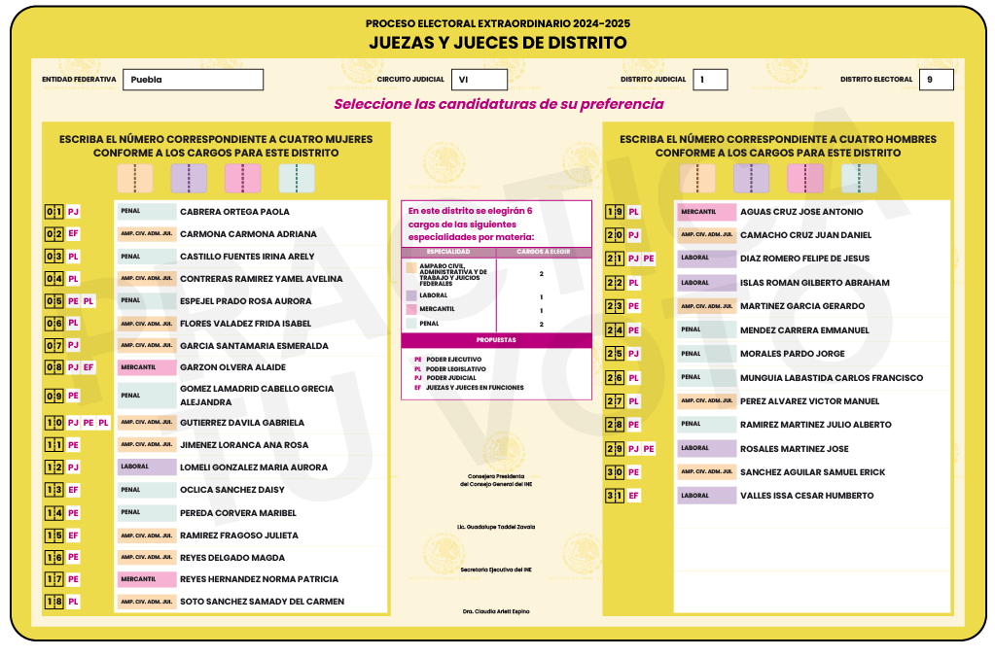Click the Entidad Federativa field showing Puebla
This screenshot has width=995, height=657.
pyautogui.click(x=193, y=80)
